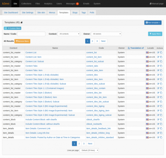This screenshot has width=166, height=158.
Task: Edit the Content List: Item template
Action: click(158, 57)
